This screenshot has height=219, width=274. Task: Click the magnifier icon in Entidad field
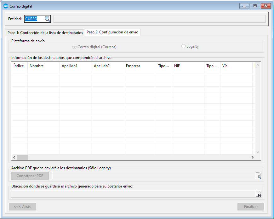(47, 19)
